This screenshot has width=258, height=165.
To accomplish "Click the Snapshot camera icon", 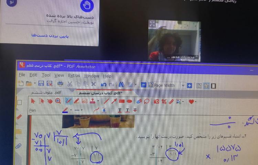I will click(156, 101).
